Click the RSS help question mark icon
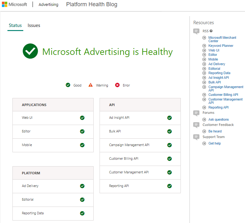Screen dimensions: 245x223 pos(211,31)
